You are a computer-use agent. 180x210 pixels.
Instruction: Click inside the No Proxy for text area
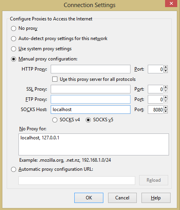[94, 144]
